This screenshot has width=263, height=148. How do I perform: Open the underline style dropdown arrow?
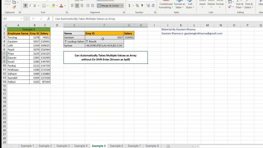tap(38, 6)
